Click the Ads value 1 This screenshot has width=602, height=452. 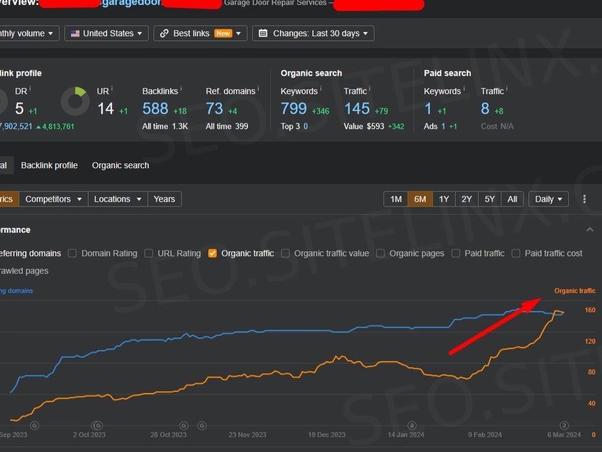coord(443,127)
